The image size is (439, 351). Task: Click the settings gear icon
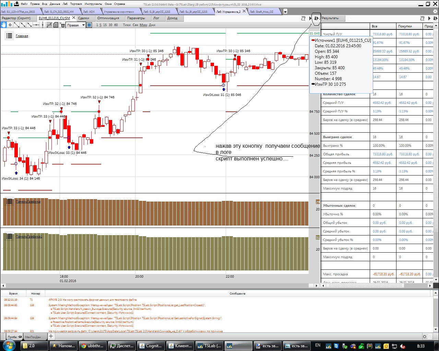435,11
